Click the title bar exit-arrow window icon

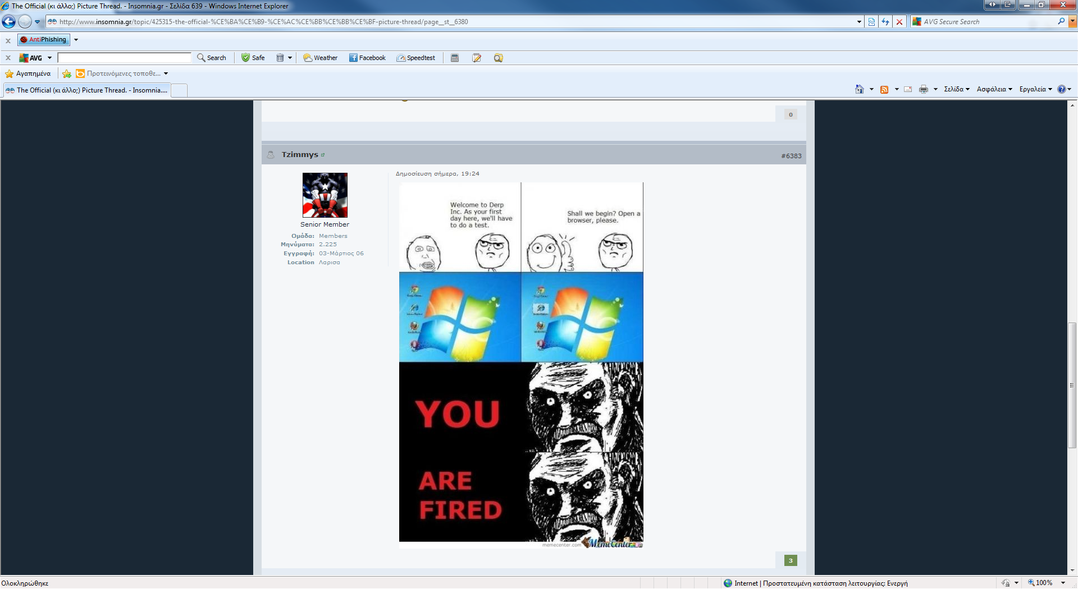pyautogui.click(x=1008, y=4)
